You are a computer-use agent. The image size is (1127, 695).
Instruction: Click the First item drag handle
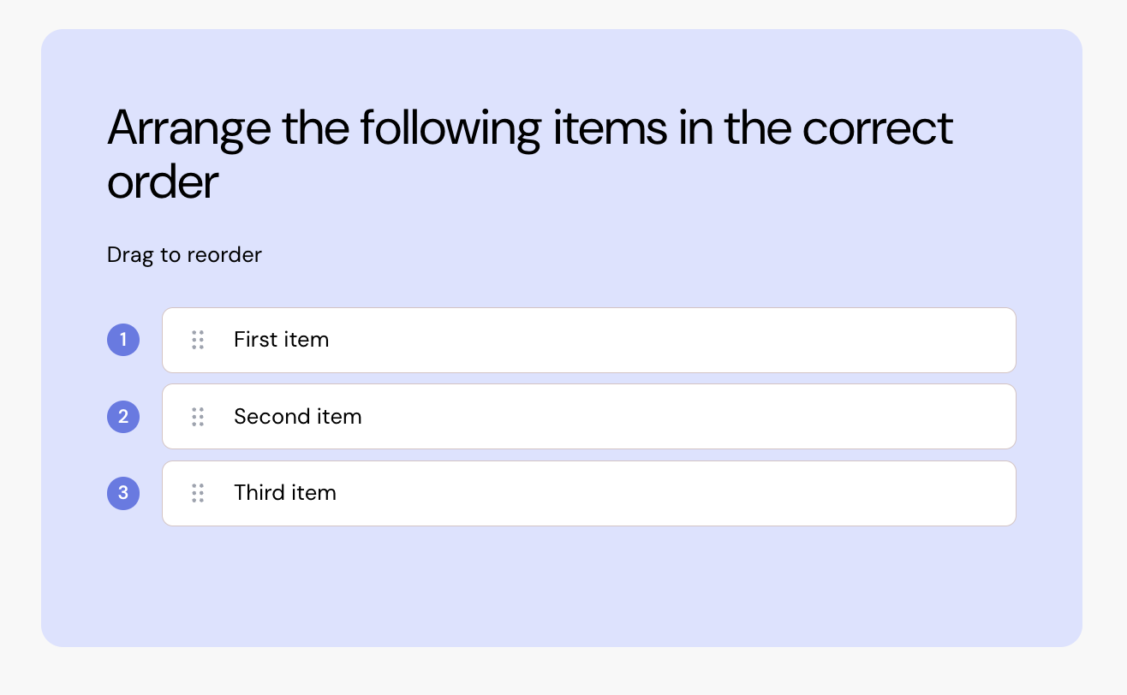coord(198,340)
